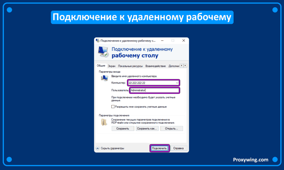Click the Компьютер: label

coord(118,83)
